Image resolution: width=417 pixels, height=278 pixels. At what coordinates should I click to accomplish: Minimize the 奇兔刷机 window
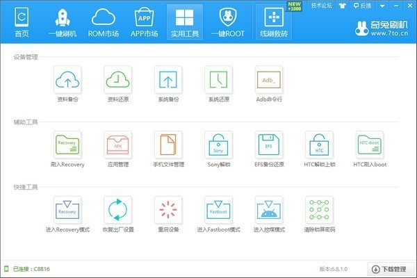[396, 6]
